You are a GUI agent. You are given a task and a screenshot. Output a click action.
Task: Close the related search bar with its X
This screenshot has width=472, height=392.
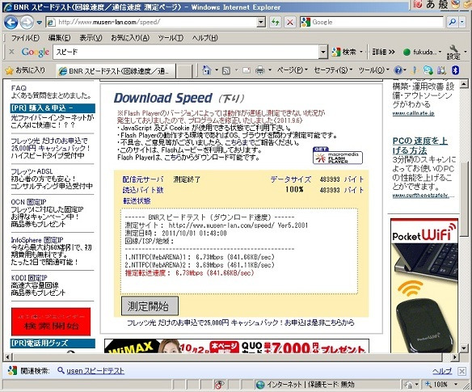point(461,371)
